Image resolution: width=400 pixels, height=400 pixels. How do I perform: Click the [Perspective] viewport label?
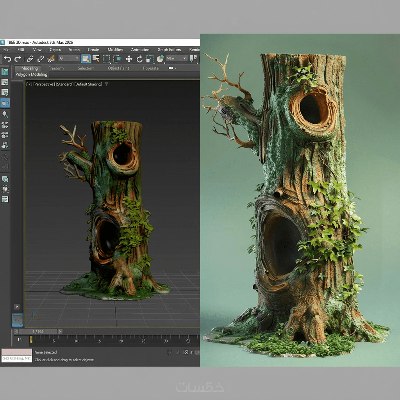pyautogui.click(x=44, y=84)
